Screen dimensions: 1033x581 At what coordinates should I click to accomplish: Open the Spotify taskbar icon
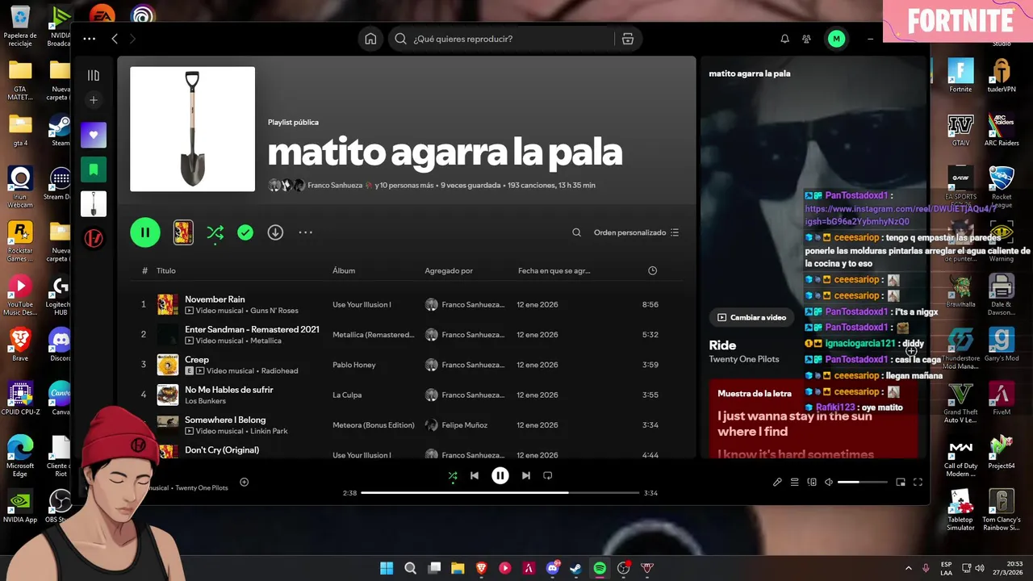point(600,568)
